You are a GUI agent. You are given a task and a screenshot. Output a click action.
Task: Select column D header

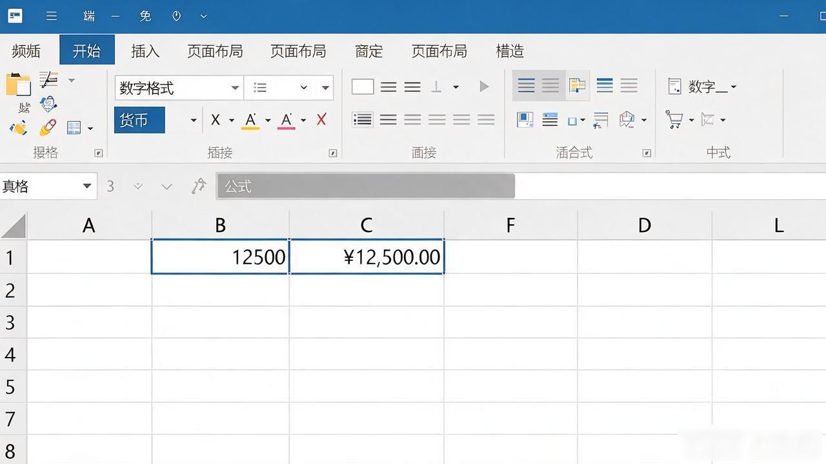click(x=645, y=225)
